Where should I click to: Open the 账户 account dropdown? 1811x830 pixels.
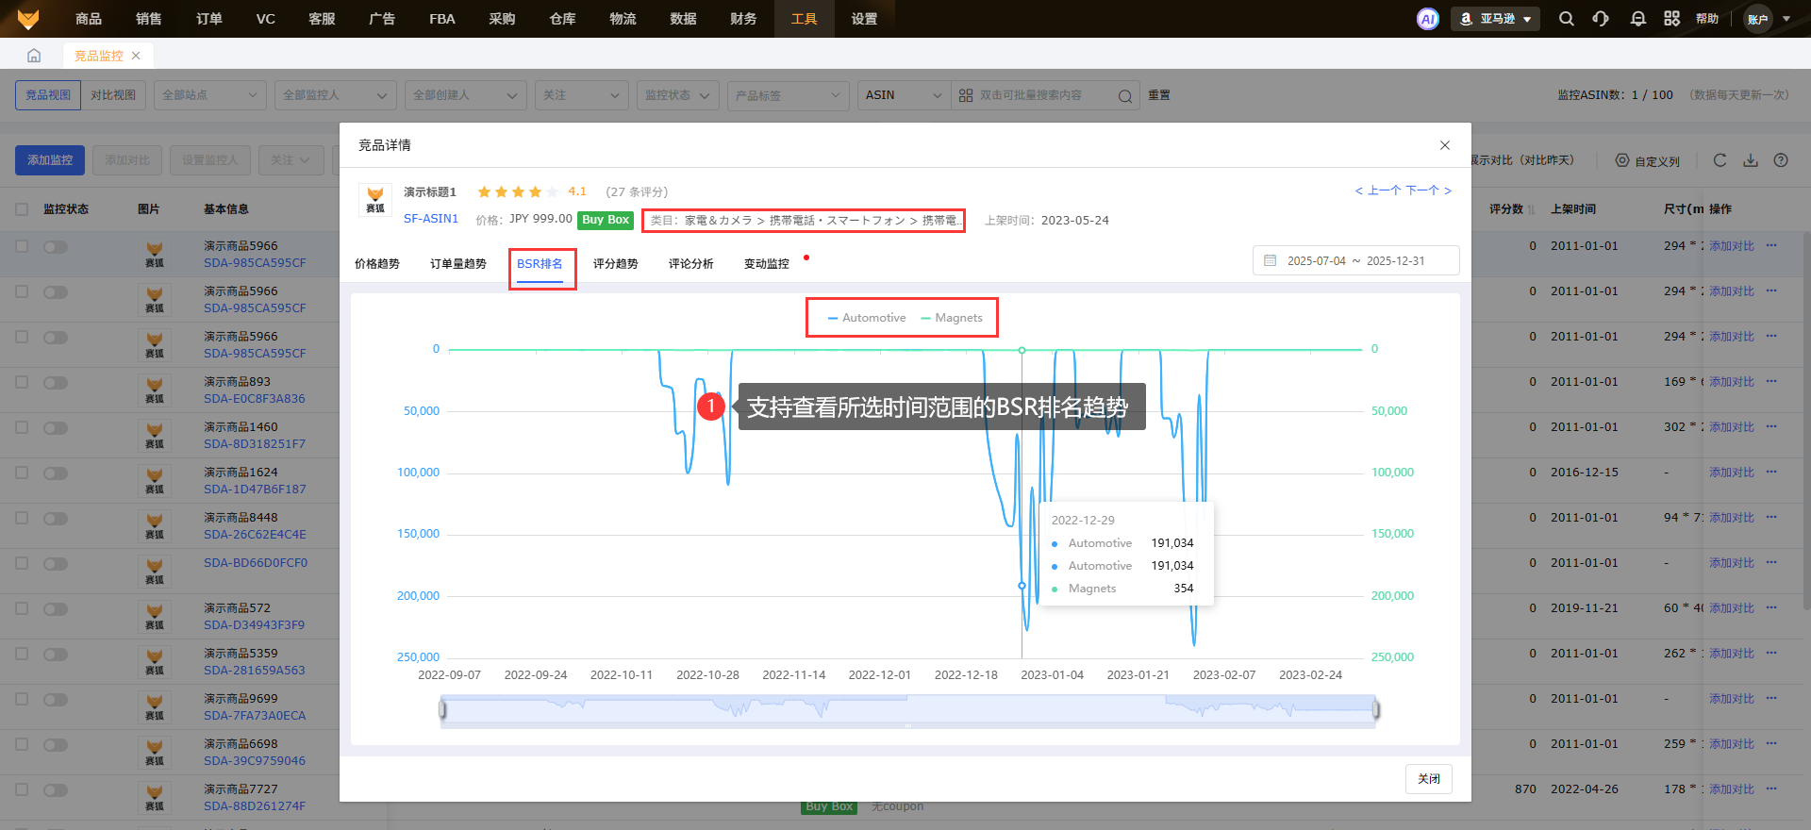pos(1768,19)
